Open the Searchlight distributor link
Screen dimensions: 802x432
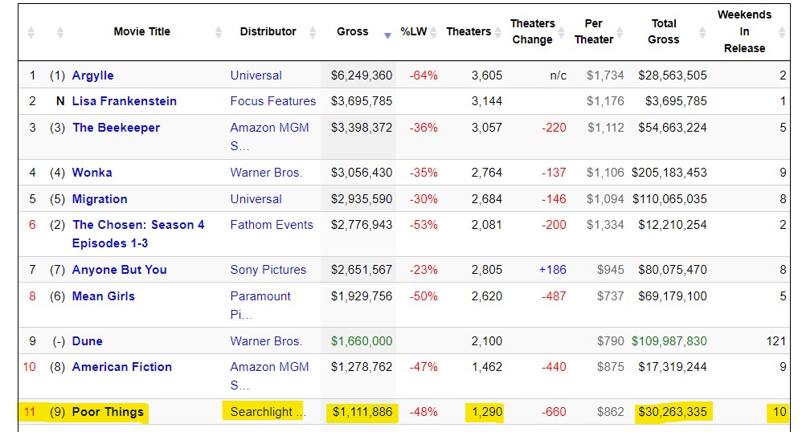267,412
